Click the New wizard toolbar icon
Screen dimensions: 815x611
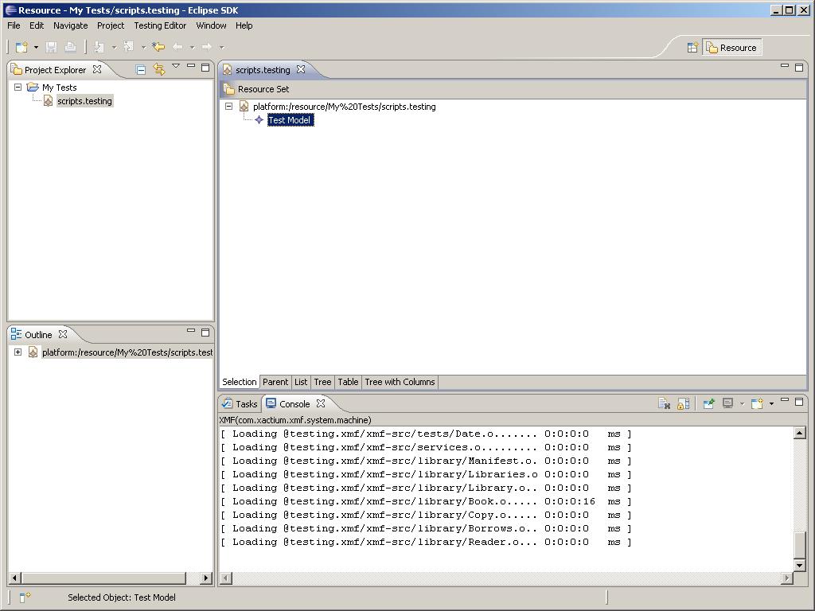(21, 47)
